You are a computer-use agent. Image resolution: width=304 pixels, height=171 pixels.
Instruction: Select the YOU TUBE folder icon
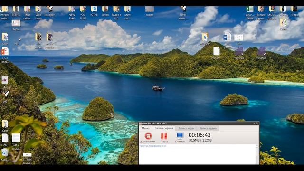[83, 13]
